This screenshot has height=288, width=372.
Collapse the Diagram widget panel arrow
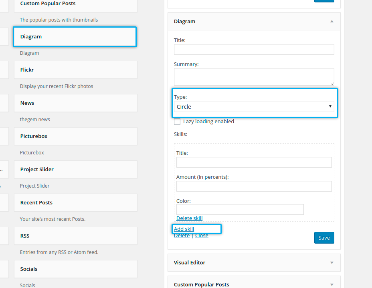(x=332, y=22)
